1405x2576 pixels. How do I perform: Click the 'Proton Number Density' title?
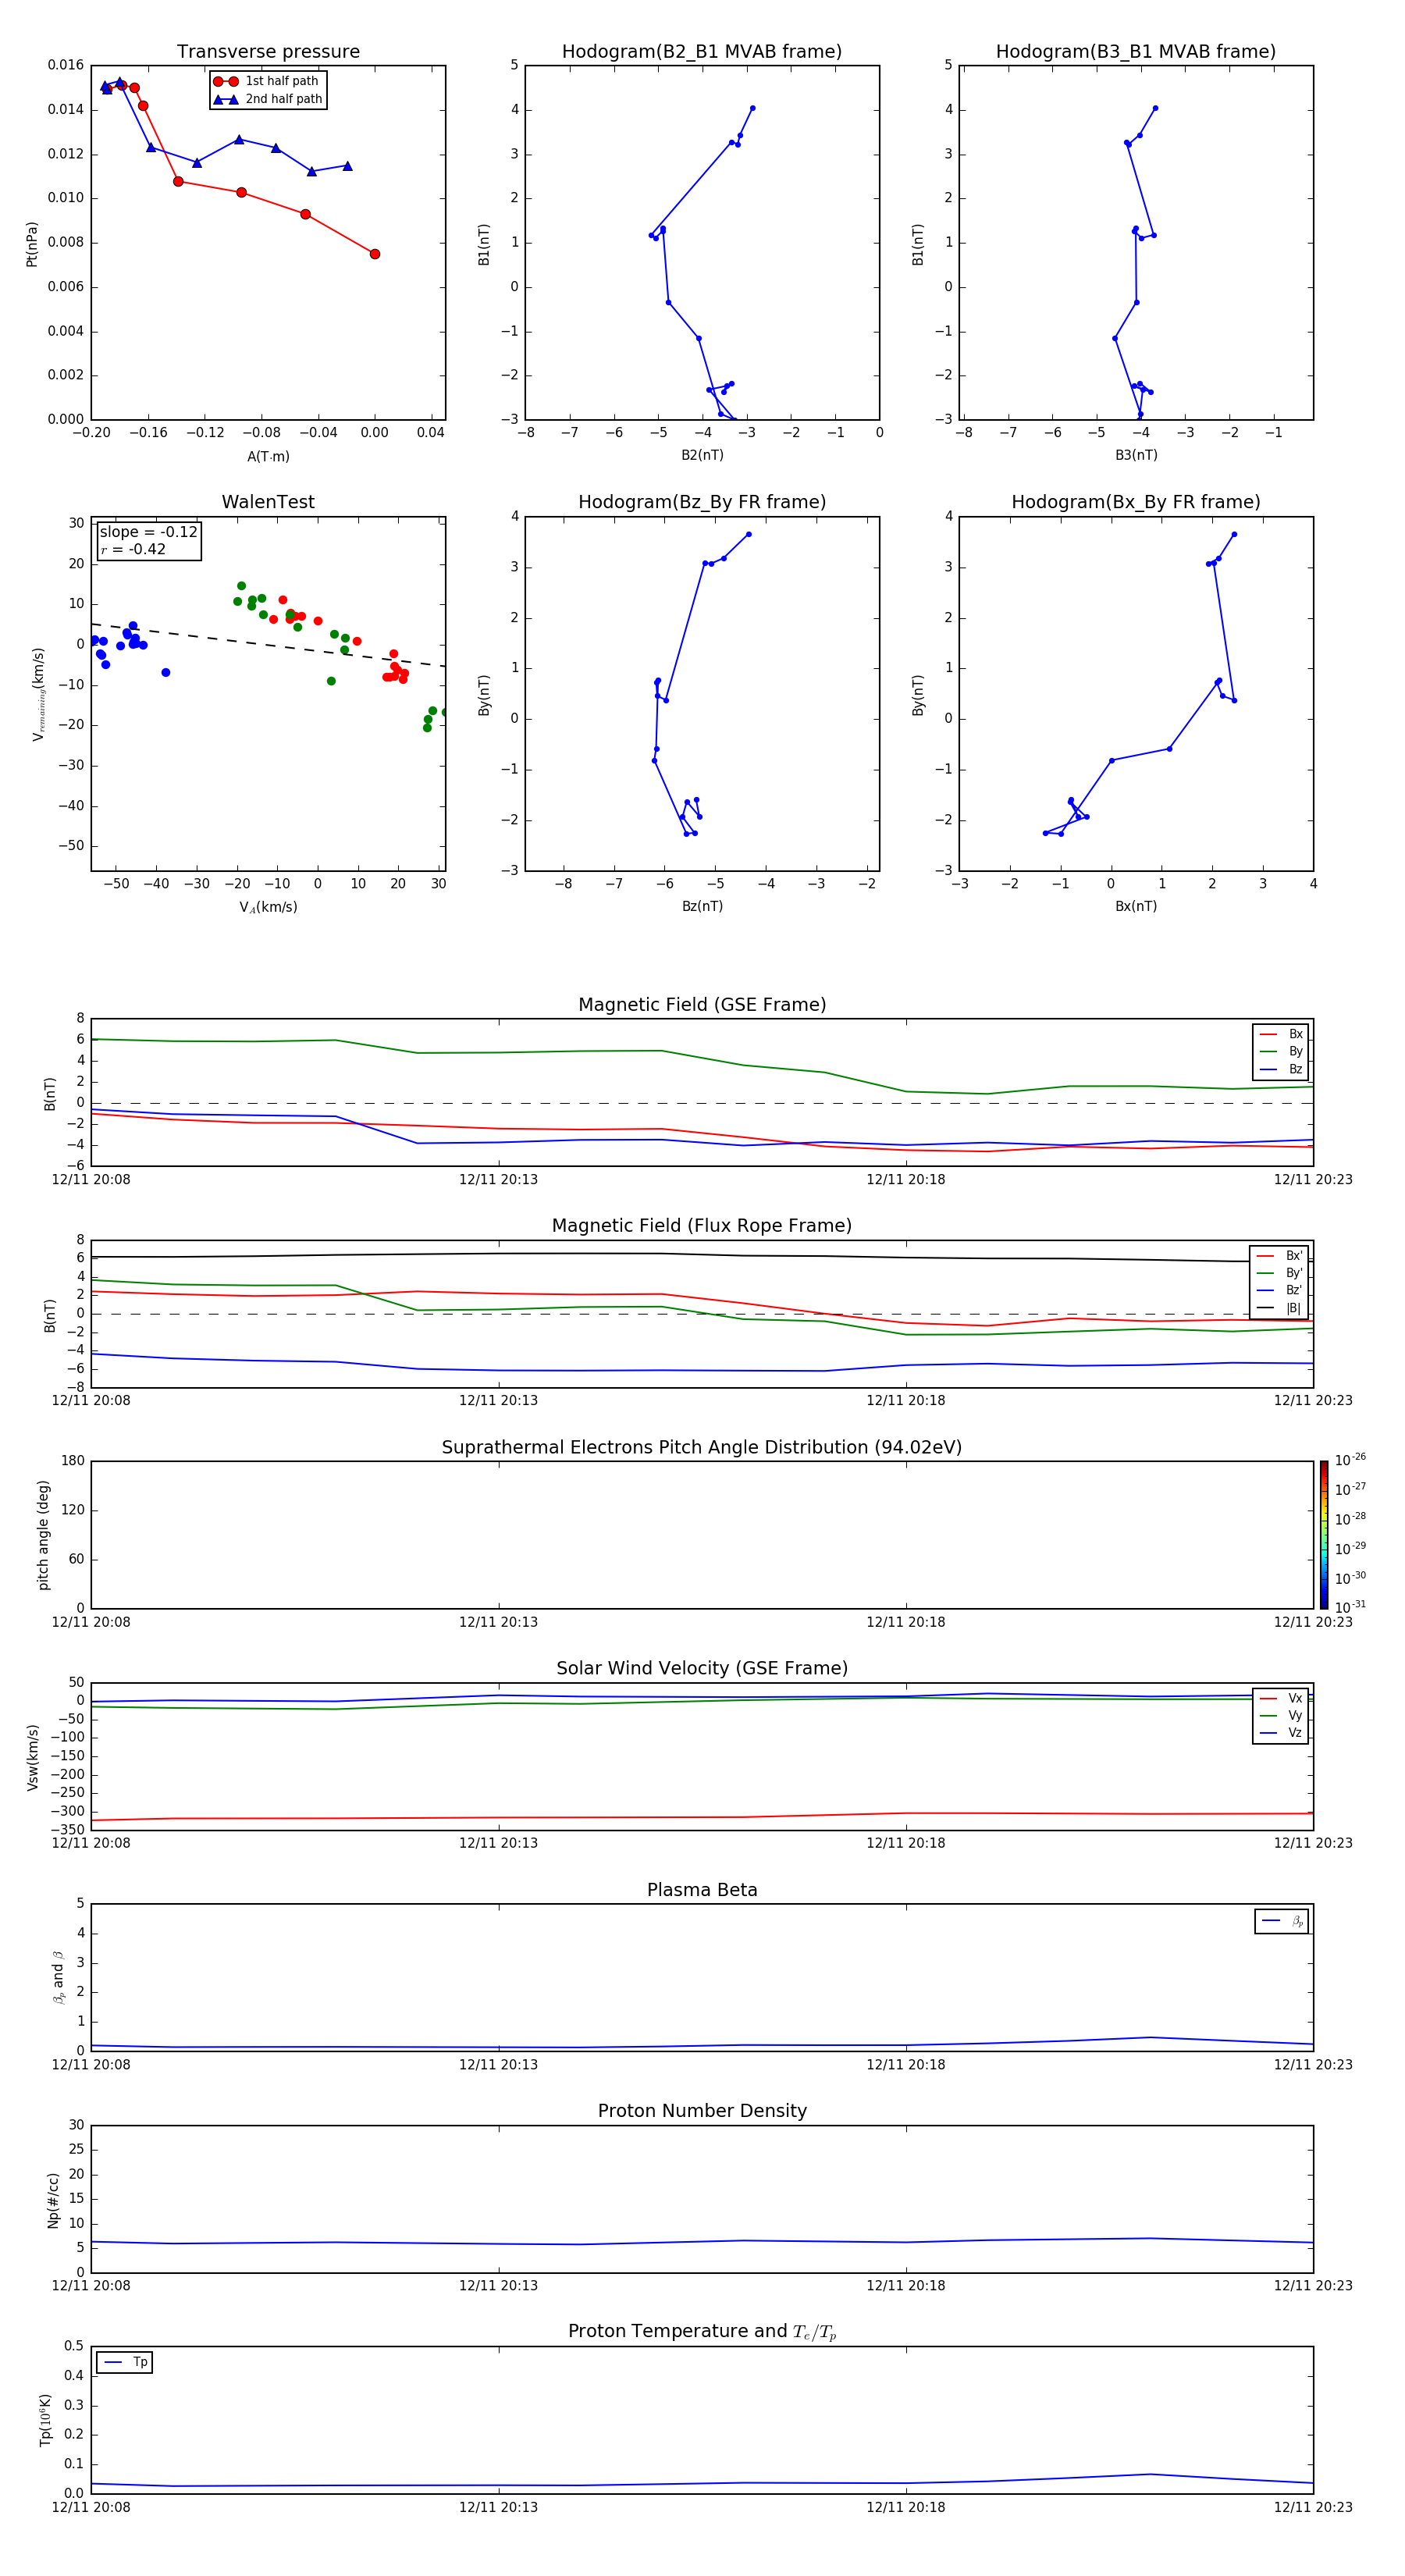pos(702,2111)
